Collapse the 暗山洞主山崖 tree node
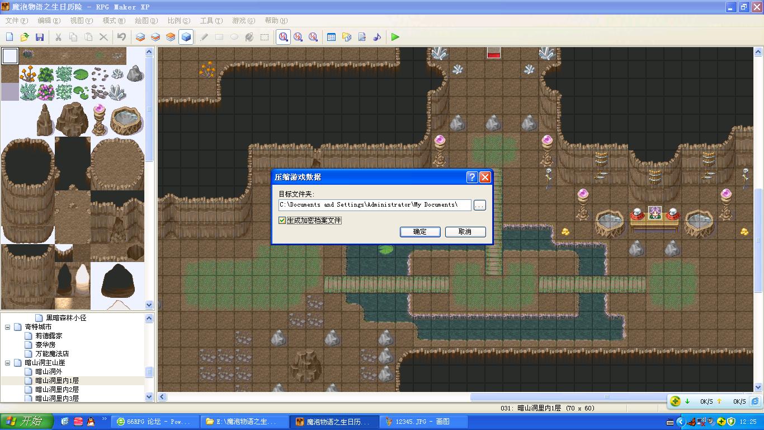Screen dimensions: 764x430 (x=8, y=363)
